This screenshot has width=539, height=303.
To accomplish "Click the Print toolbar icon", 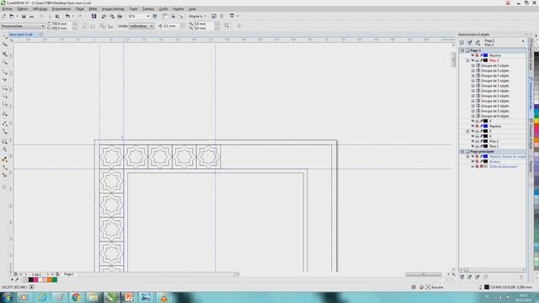I will click(x=32, y=16).
